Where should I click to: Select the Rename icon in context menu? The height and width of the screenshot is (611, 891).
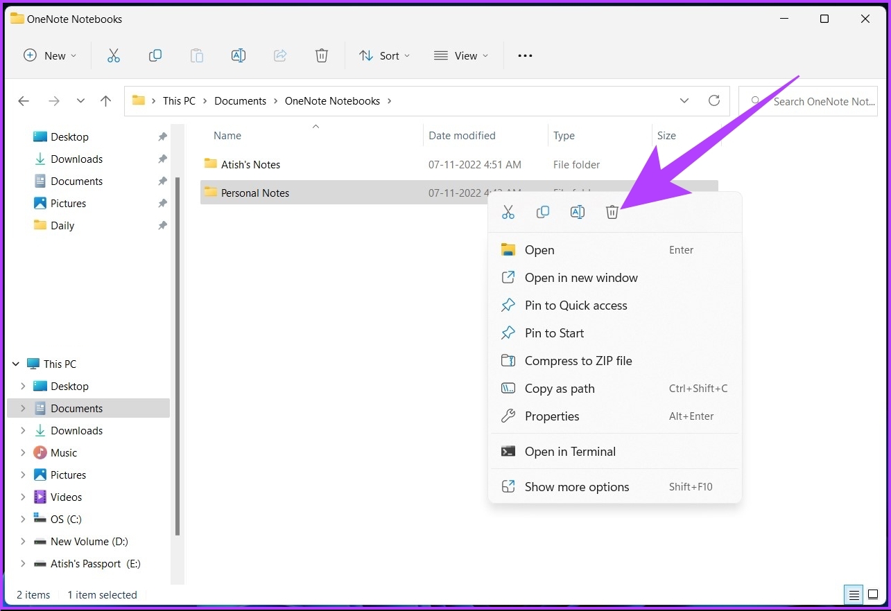click(578, 211)
